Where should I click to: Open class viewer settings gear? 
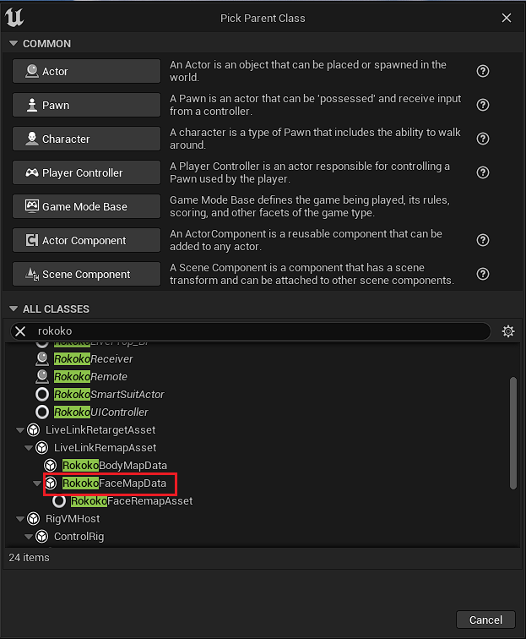click(x=508, y=331)
